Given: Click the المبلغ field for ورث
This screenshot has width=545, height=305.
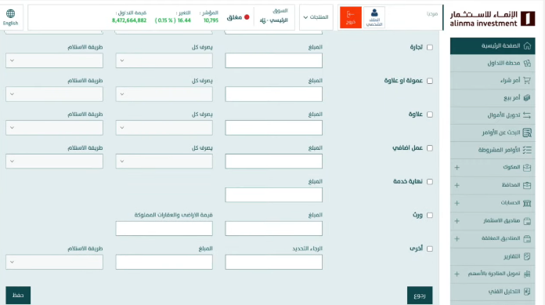Looking at the screenshot, I should click(273, 228).
